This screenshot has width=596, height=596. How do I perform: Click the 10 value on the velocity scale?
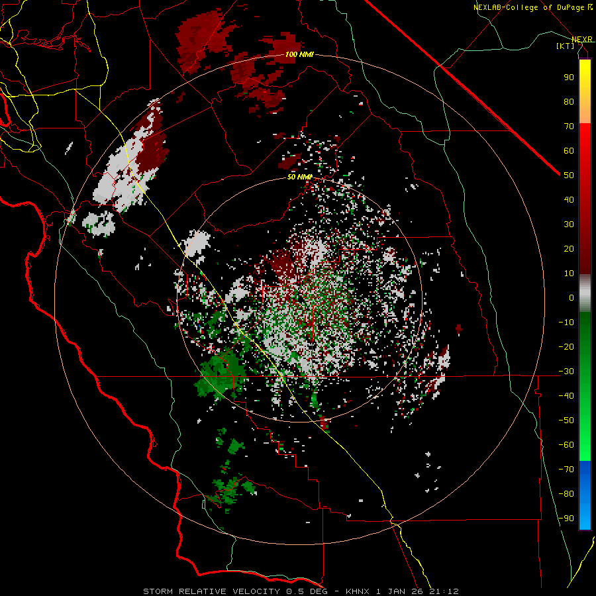click(x=569, y=273)
